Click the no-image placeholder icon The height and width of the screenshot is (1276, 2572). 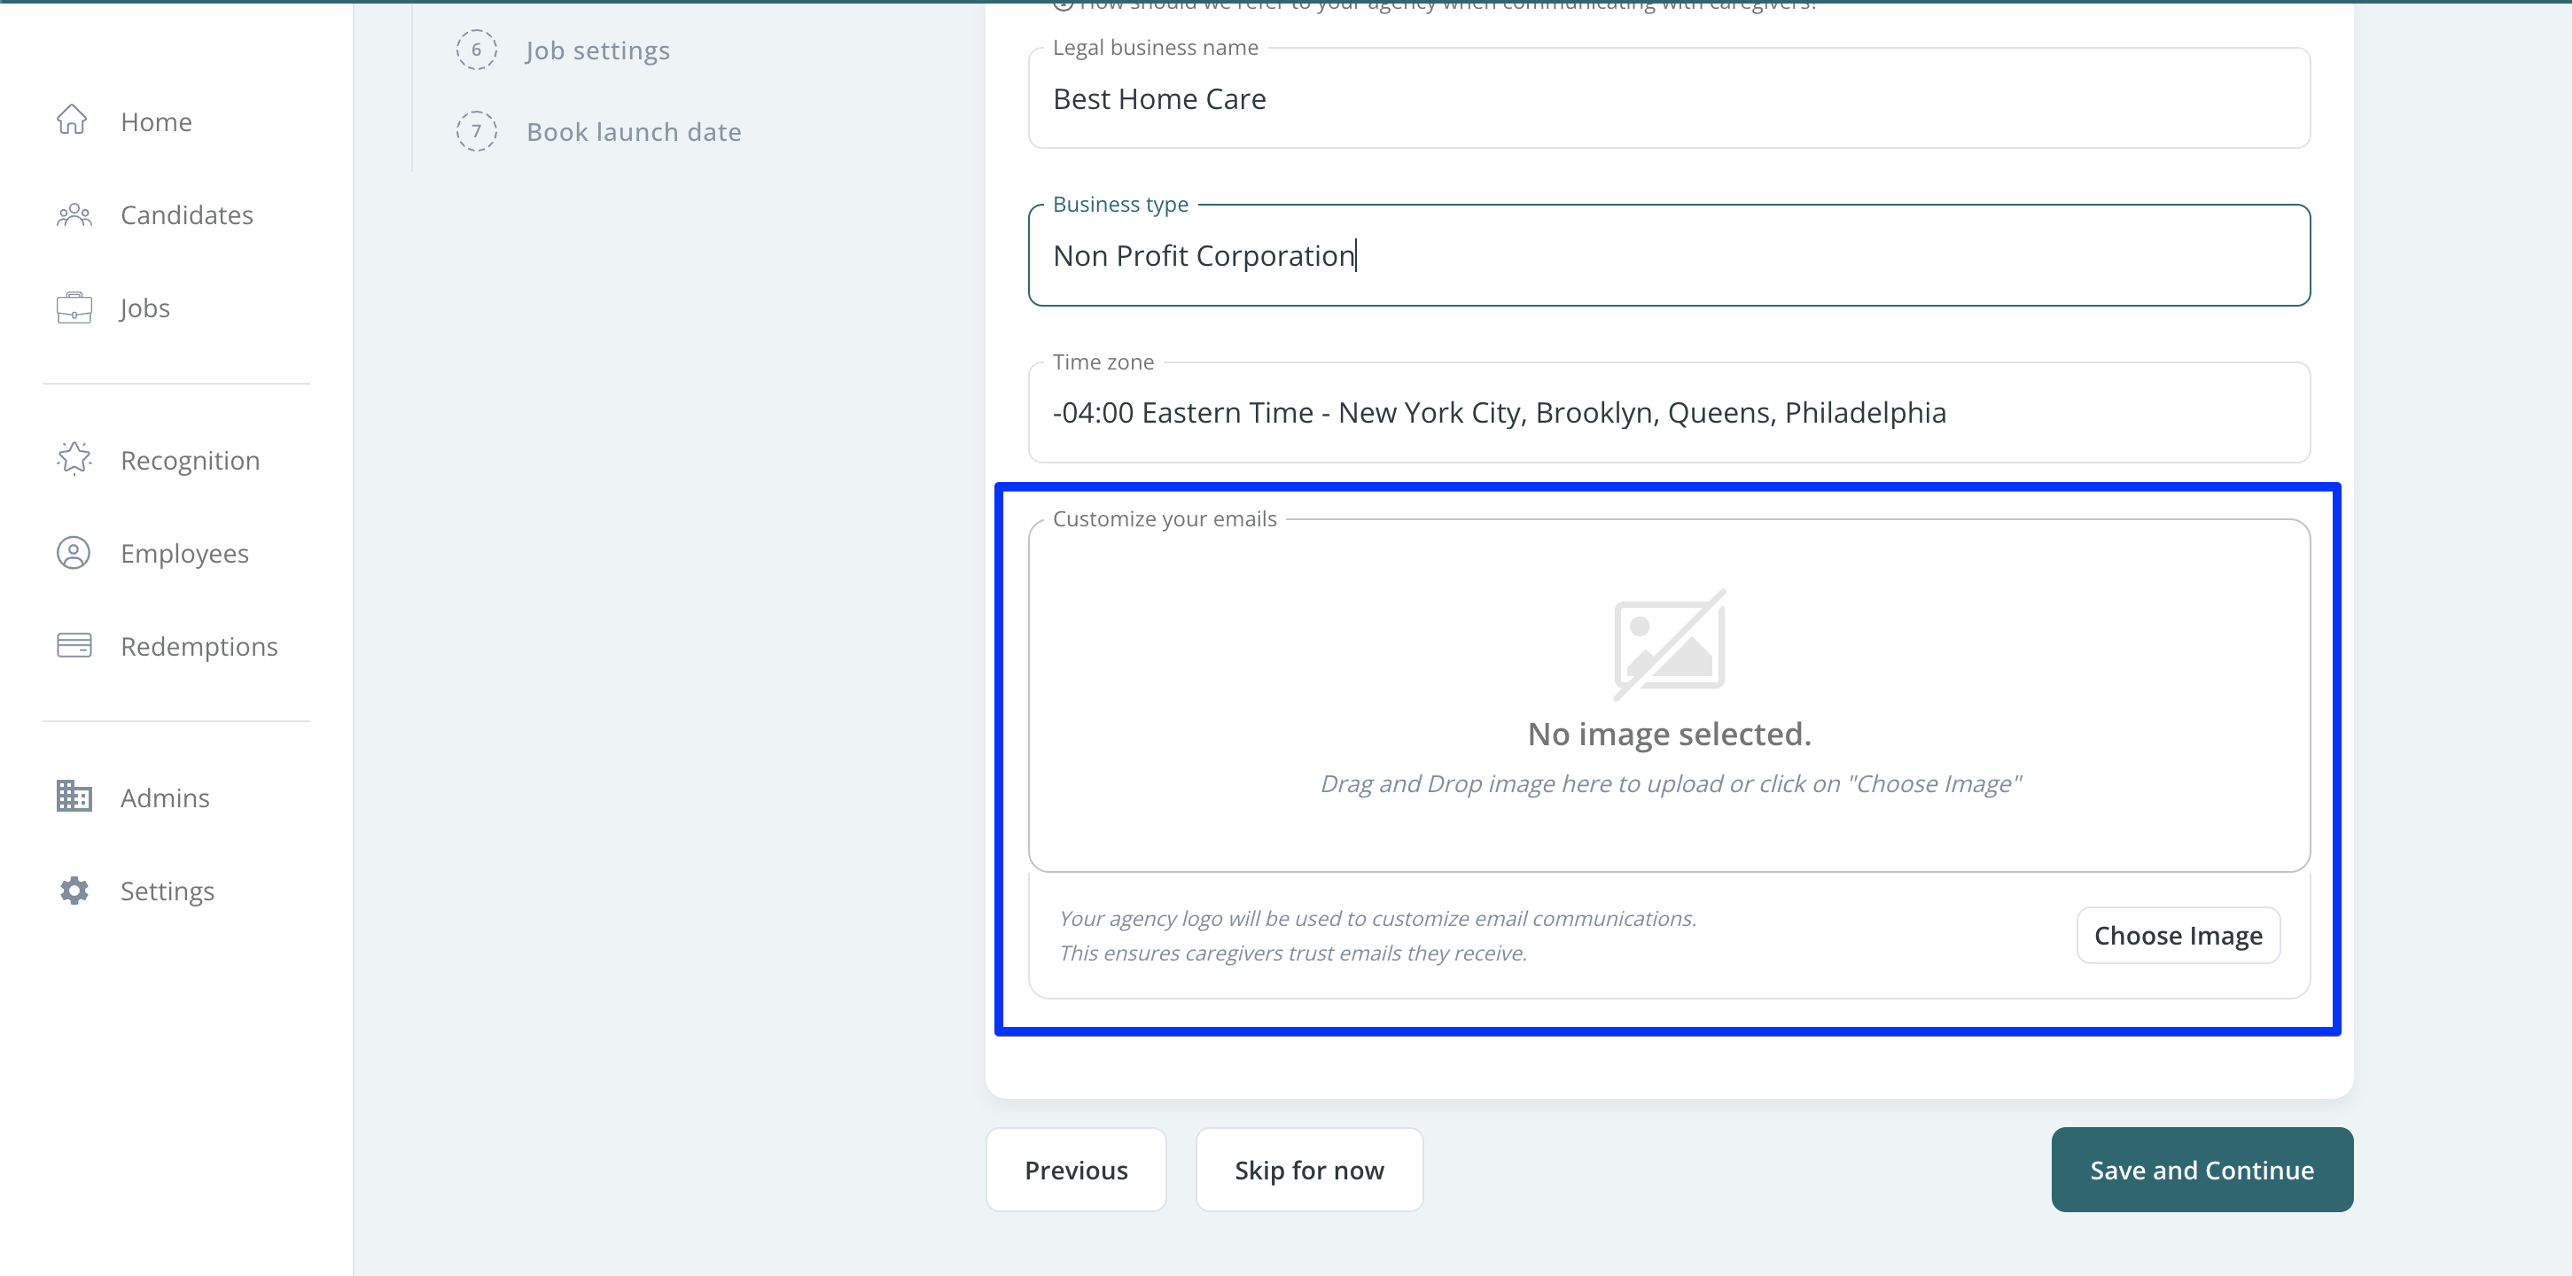tap(1670, 644)
